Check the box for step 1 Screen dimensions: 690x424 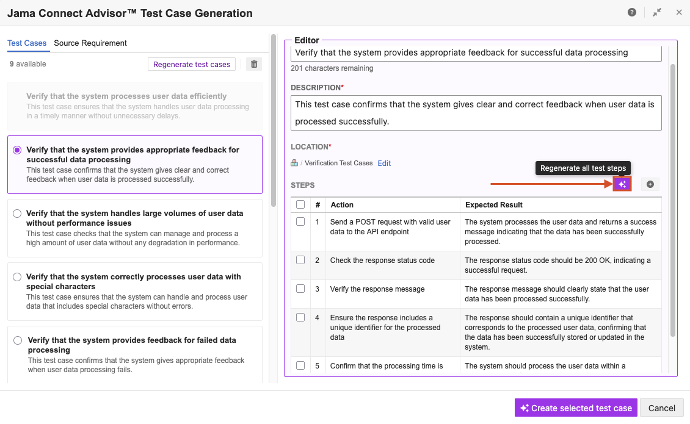click(300, 222)
